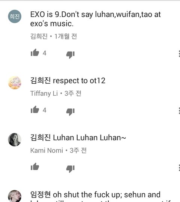Image resolution: width=180 pixels, height=202 pixels.
Task: Dislike Kami Nomi's 'Luhan Luhan Luhan' comment
Action: tap(70, 169)
